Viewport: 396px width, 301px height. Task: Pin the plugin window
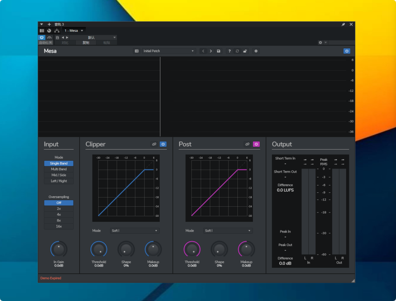click(x=343, y=24)
